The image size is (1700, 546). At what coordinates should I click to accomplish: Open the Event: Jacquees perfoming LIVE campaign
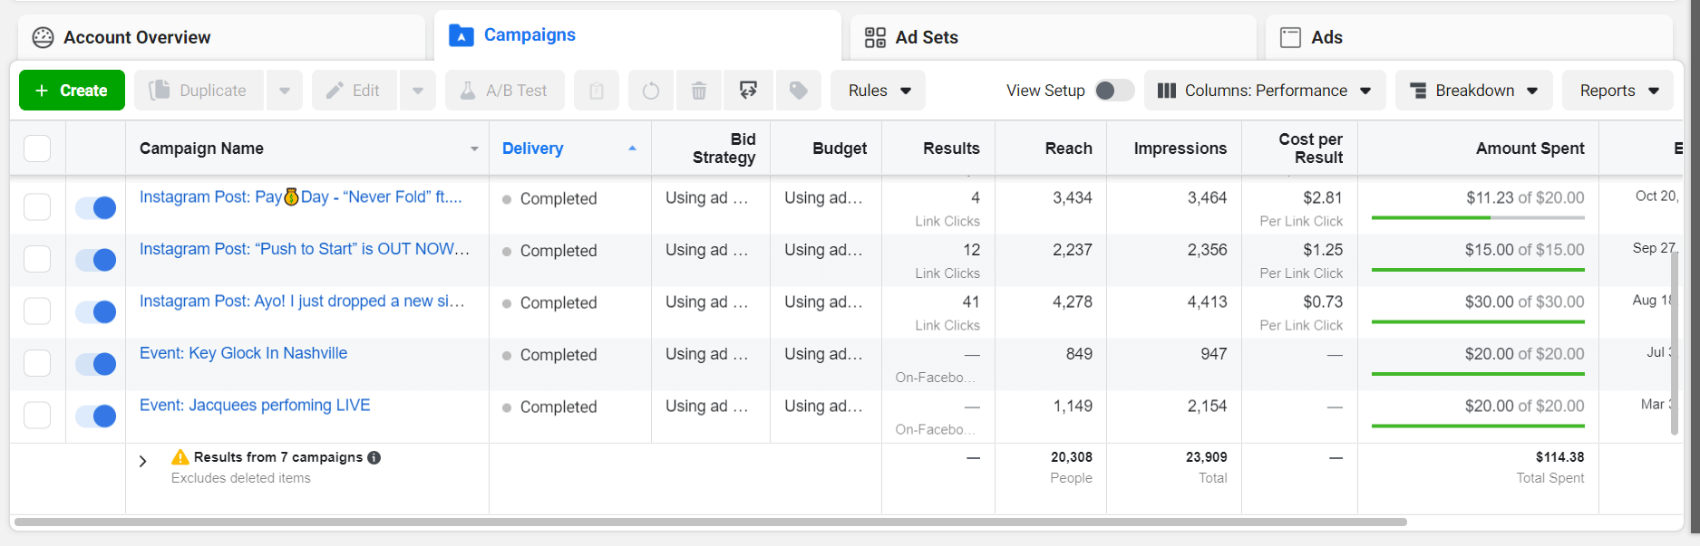(255, 405)
